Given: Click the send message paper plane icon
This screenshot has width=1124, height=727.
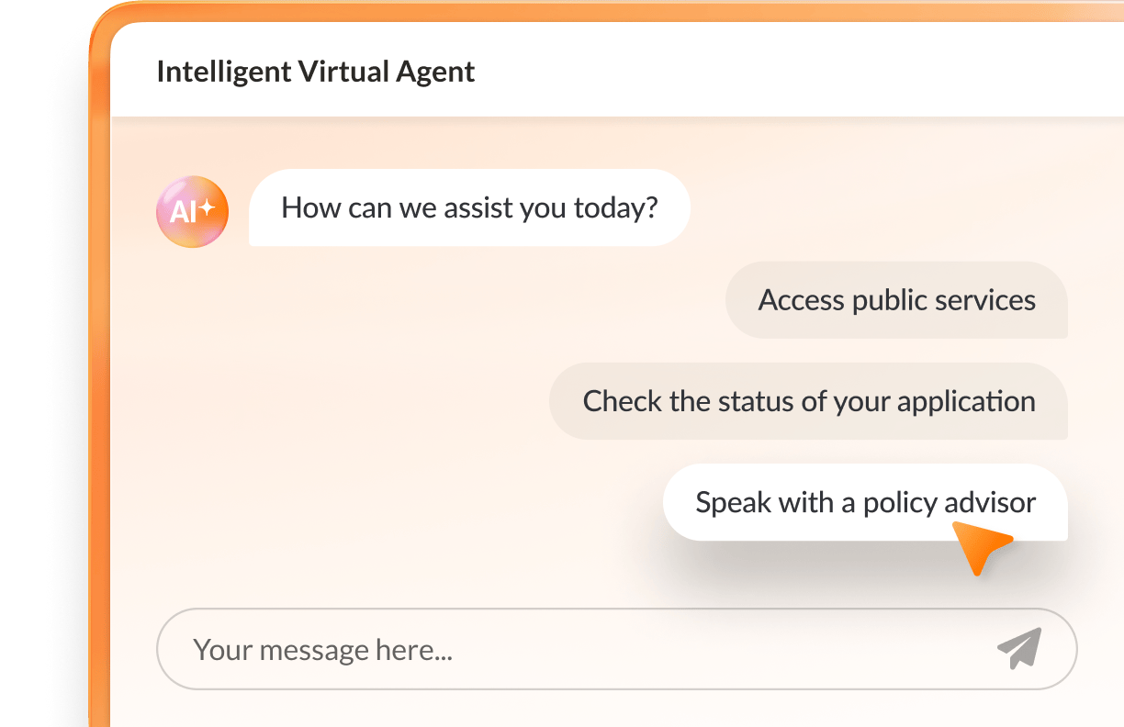Looking at the screenshot, I should point(1019,649).
